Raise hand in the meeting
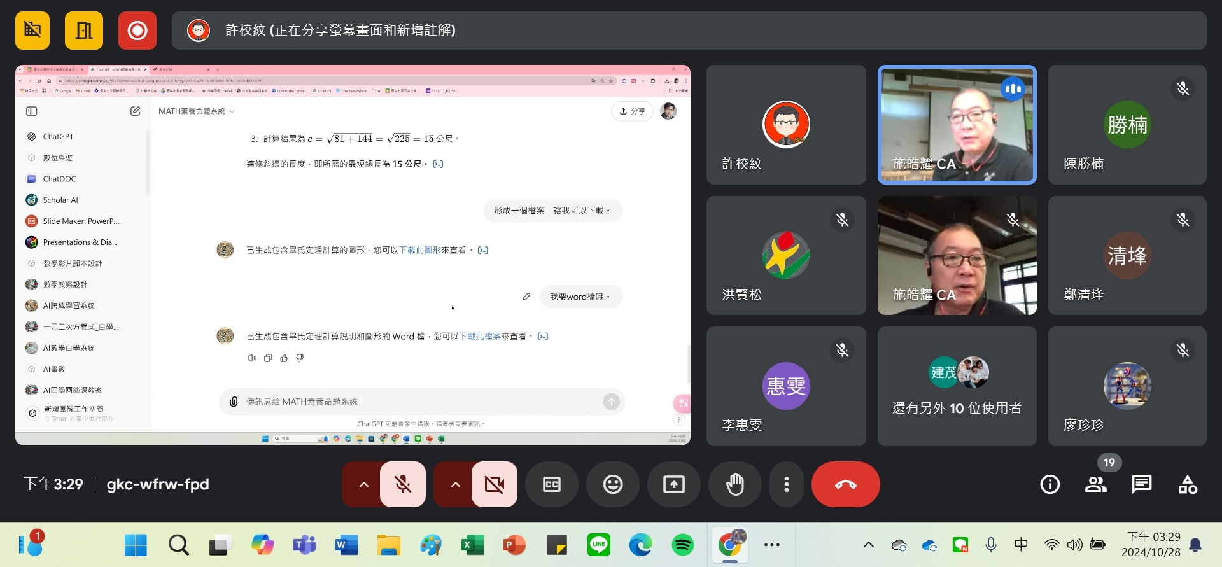Image resolution: width=1222 pixels, height=567 pixels. tap(735, 484)
